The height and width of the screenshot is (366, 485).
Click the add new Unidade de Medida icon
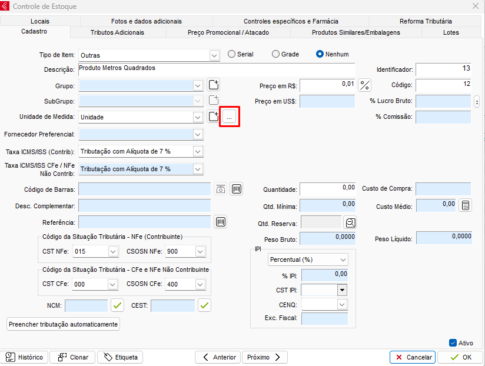click(214, 117)
